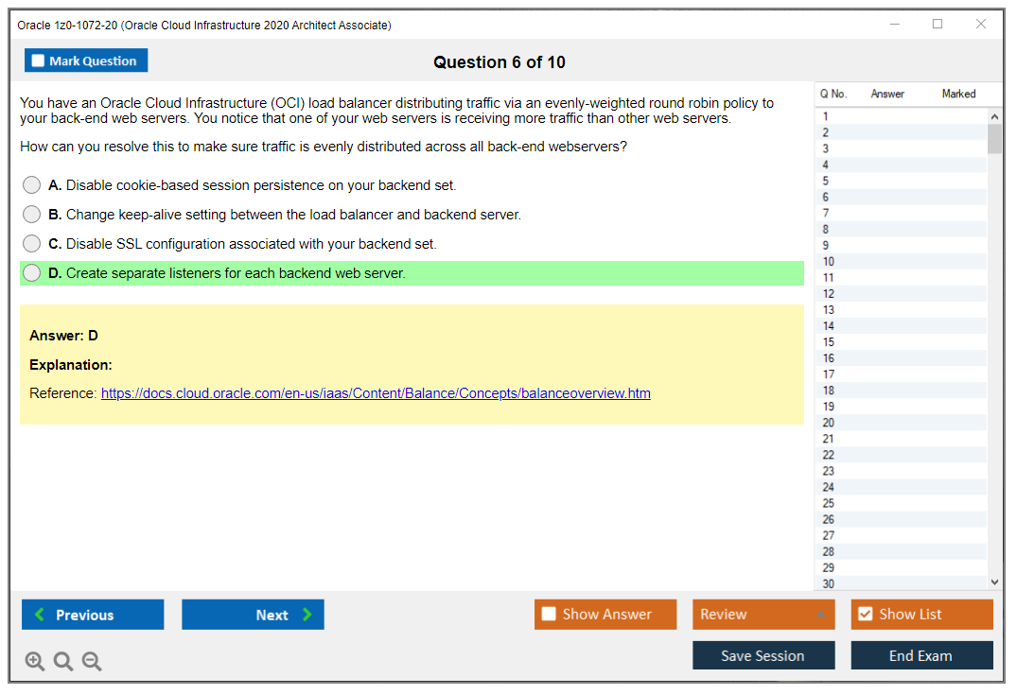Select question 22 in the list
Image resolution: width=1017 pixels, height=695 pixels.
(901, 455)
